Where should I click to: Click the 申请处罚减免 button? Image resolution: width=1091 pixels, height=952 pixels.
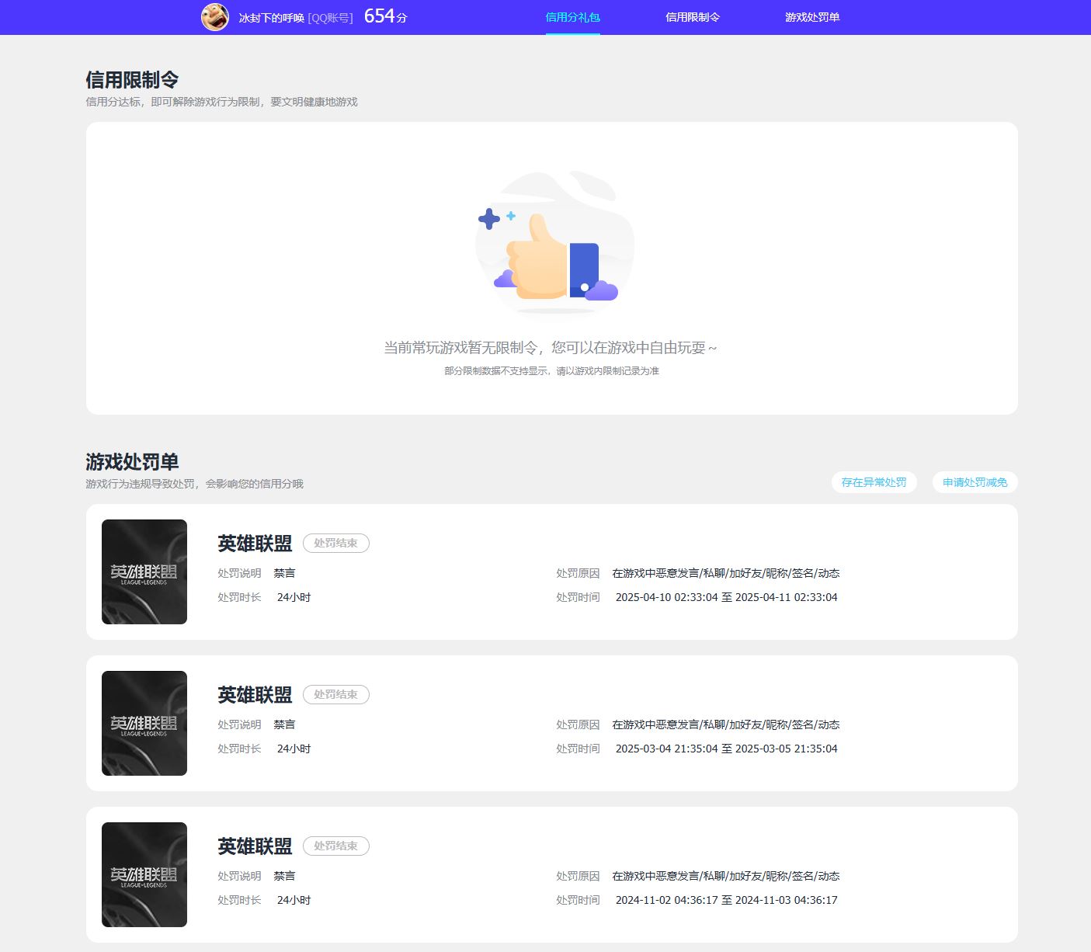tap(975, 482)
